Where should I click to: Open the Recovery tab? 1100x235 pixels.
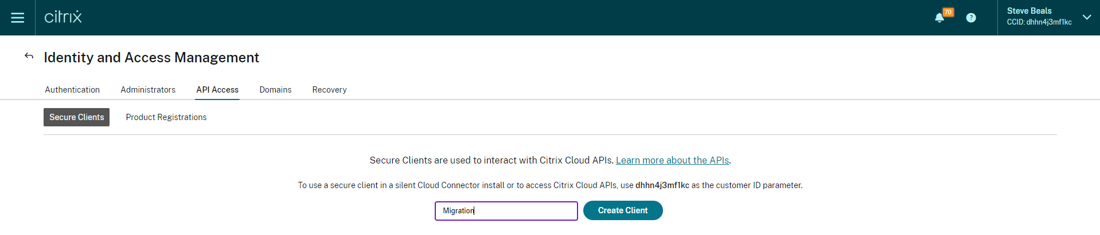329,90
